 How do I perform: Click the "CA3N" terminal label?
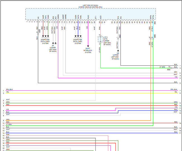pyautogui.click(x=76, y=17)
